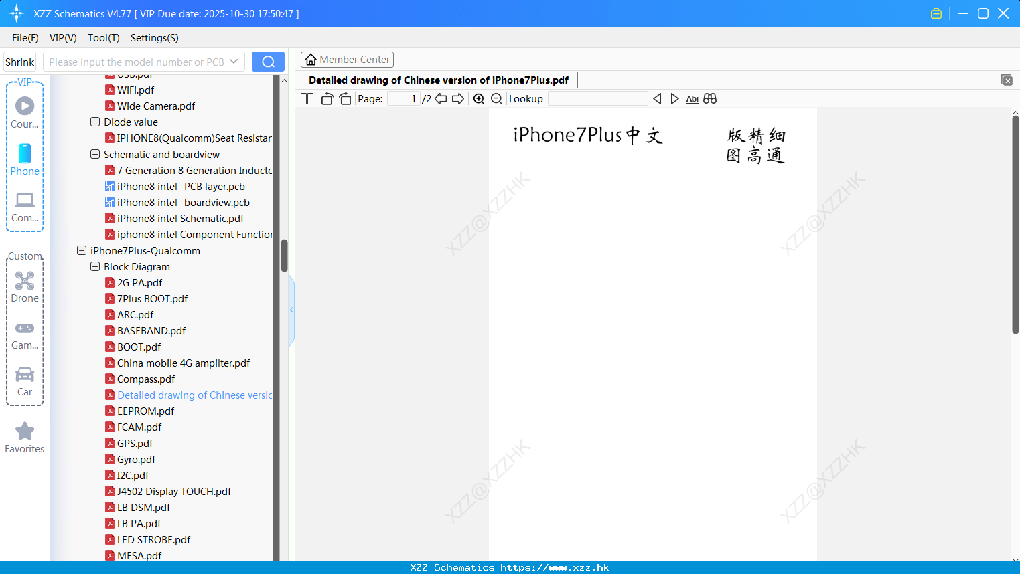Image resolution: width=1020 pixels, height=574 pixels.
Task: Collapse the Block Diagram folder
Action: pos(95,266)
